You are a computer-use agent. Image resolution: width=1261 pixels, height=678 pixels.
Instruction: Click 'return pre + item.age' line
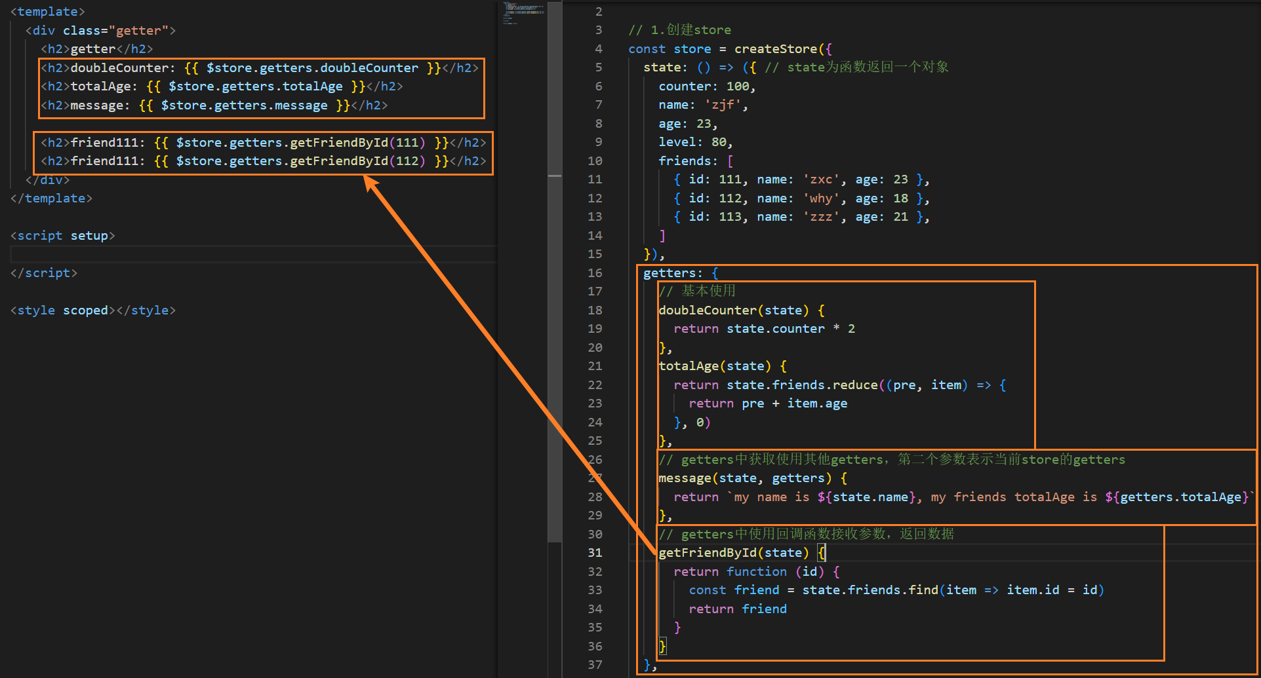click(768, 404)
